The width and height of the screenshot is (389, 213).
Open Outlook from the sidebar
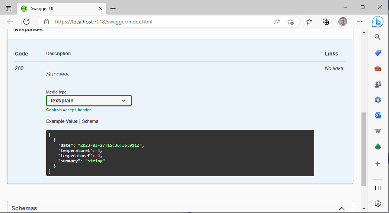(377, 115)
